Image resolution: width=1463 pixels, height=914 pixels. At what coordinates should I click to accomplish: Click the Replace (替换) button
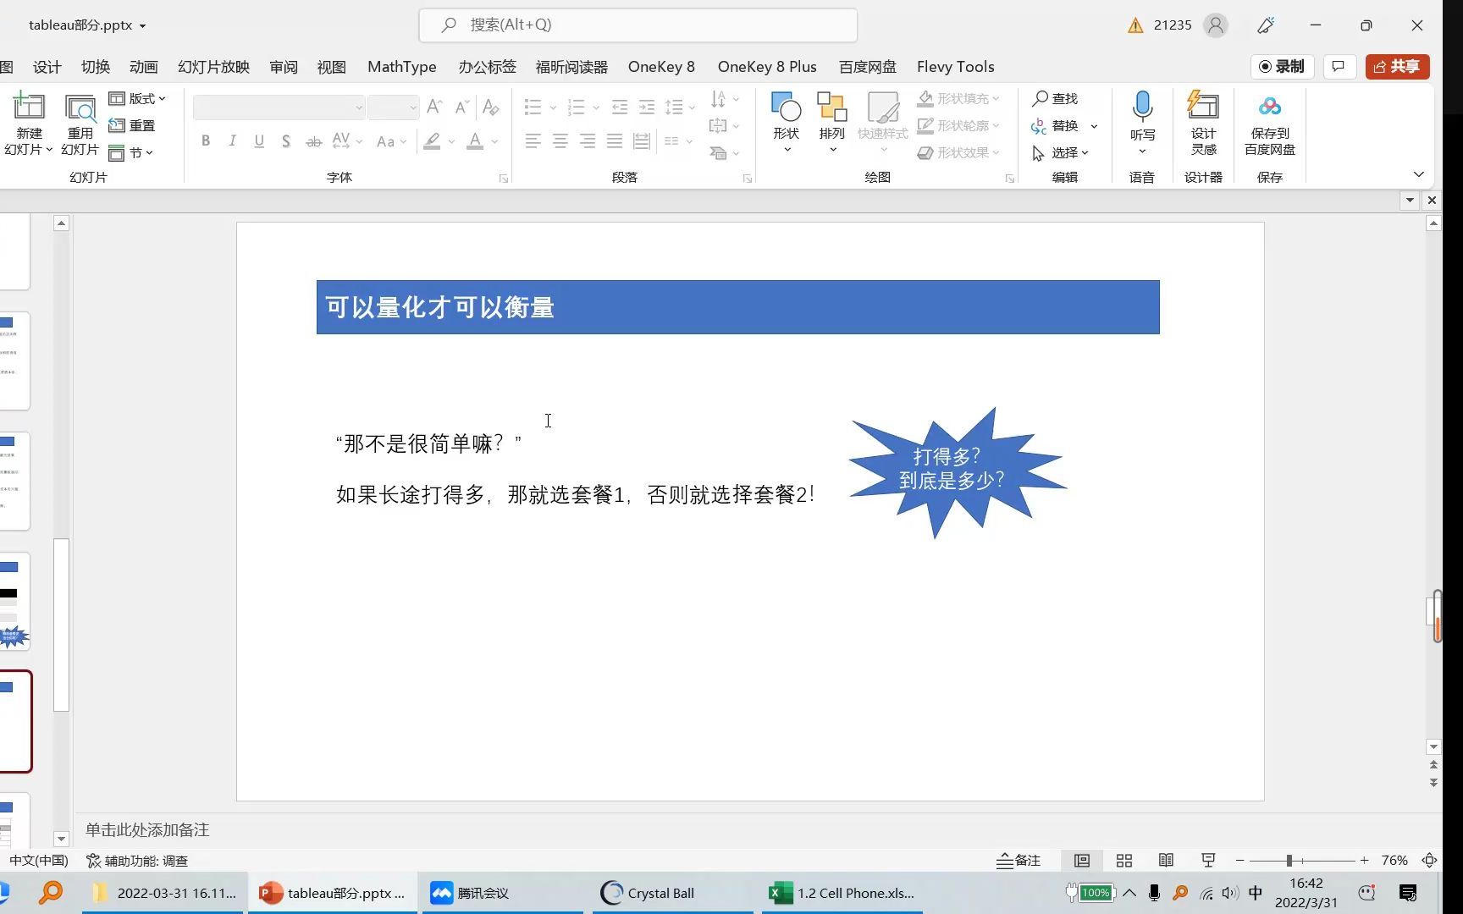(x=1055, y=126)
